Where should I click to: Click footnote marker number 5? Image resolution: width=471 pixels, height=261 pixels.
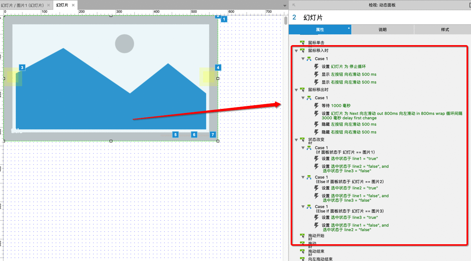click(175, 135)
